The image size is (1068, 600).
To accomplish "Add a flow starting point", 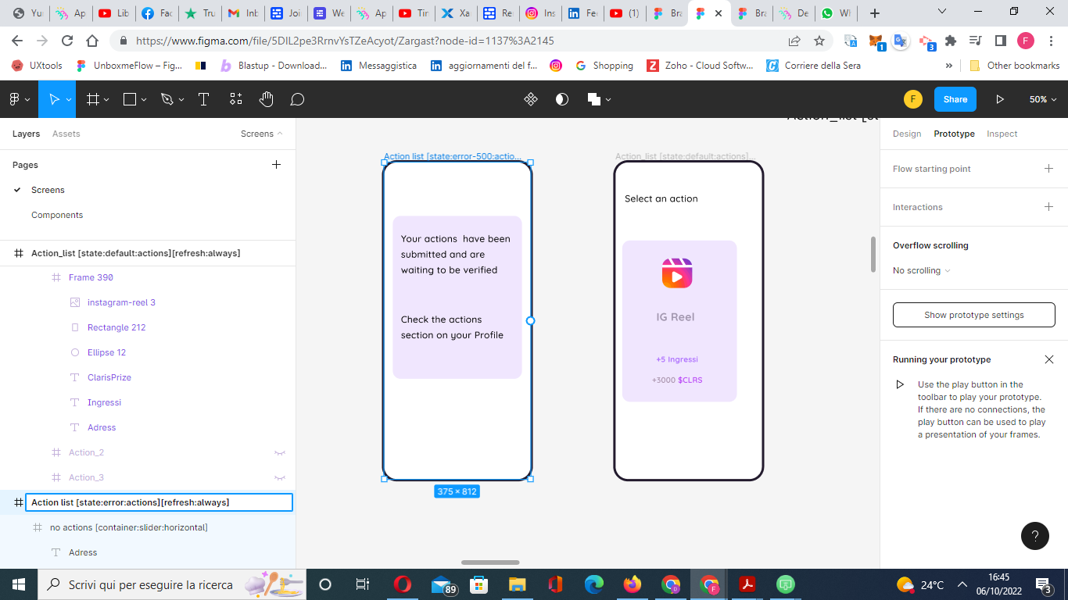I will (1048, 169).
